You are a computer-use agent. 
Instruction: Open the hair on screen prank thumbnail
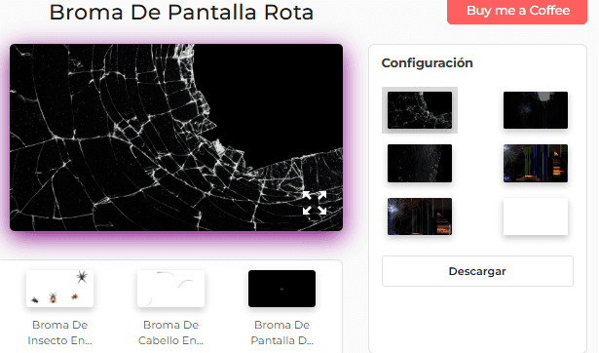[x=170, y=289]
